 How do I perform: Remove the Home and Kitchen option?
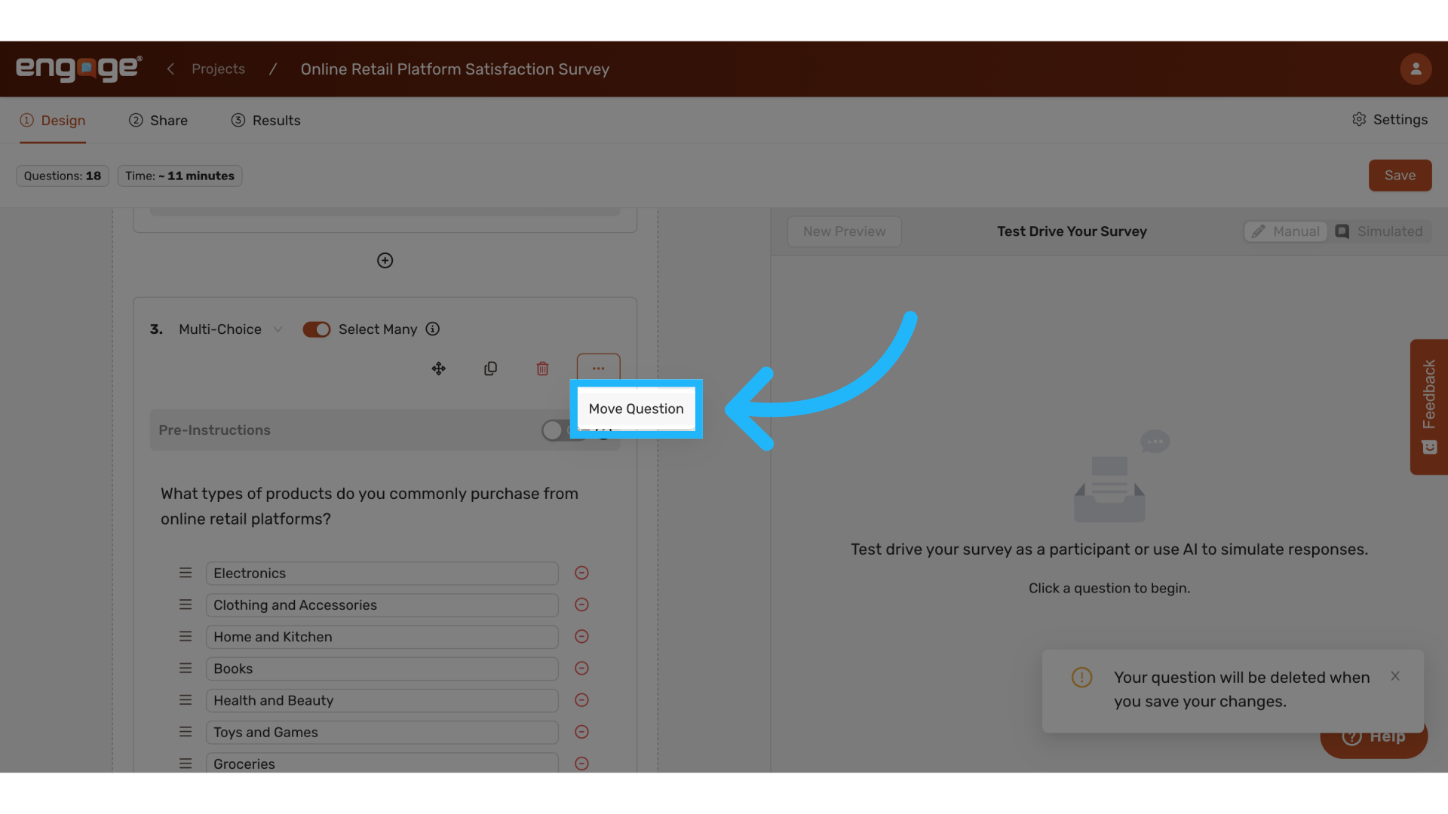coord(581,636)
